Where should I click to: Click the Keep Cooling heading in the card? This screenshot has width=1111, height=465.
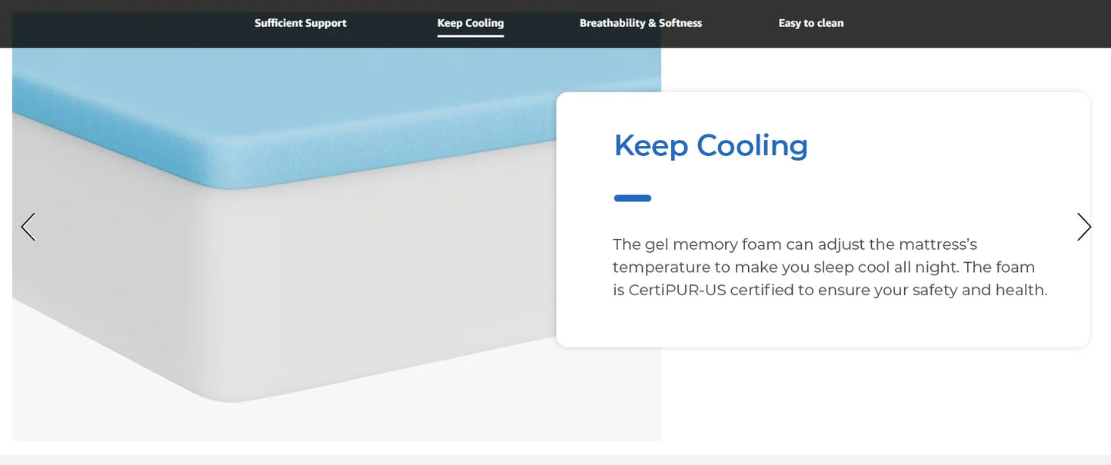[x=710, y=145]
